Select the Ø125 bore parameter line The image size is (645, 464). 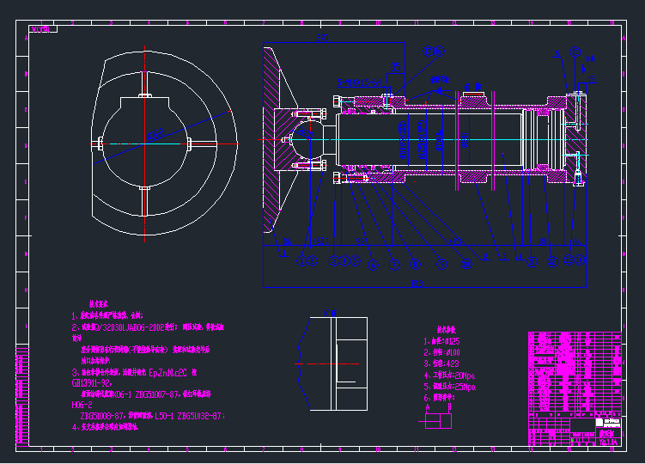[441, 341]
